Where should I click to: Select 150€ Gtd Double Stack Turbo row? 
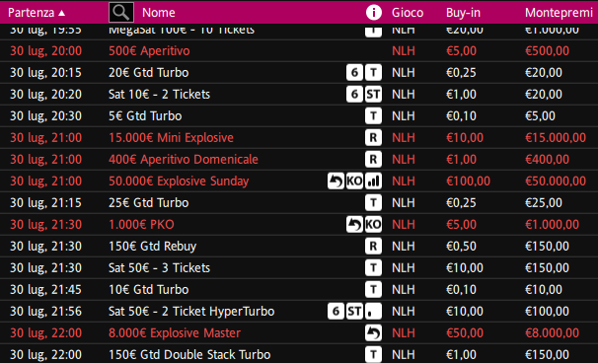(x=299, y=354)
